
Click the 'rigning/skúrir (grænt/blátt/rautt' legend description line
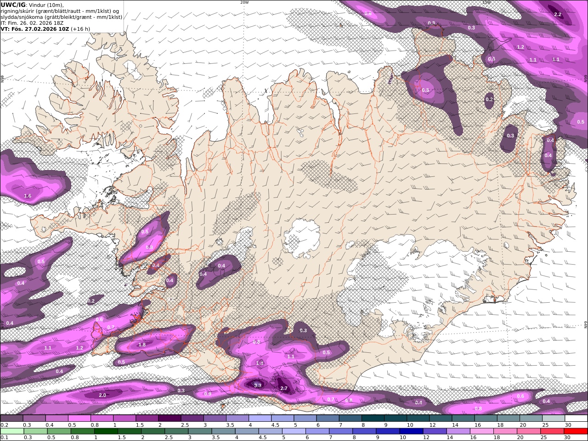[60, 11]
